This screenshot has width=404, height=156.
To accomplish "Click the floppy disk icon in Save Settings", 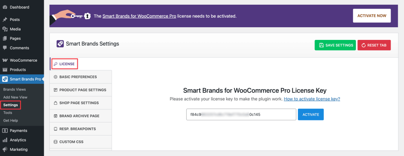I will [x=321, y=45].
